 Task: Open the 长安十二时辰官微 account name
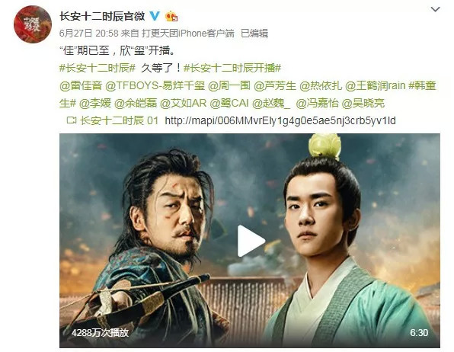tap(103, 16)
